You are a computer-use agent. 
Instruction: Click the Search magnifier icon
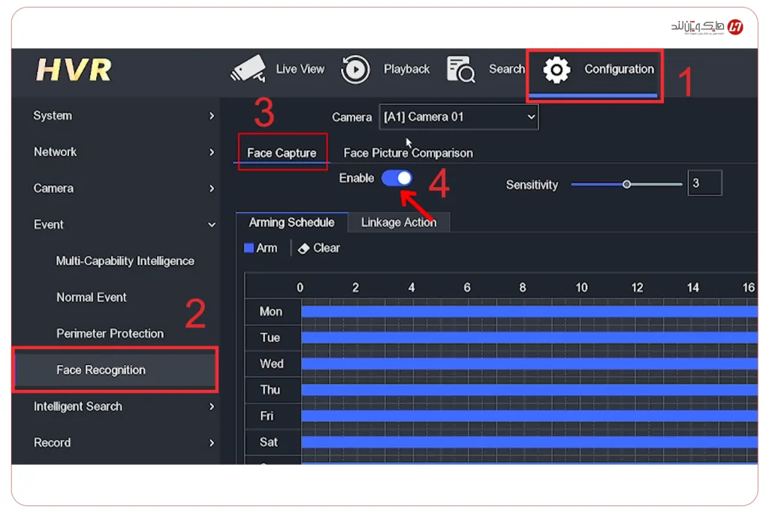tap(460, 69)
